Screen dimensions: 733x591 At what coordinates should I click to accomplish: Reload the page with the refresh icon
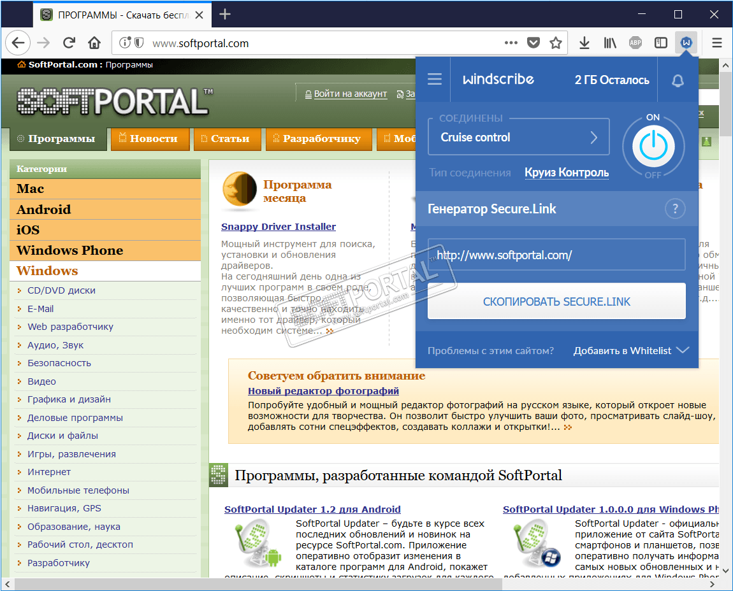click(69, 43)
